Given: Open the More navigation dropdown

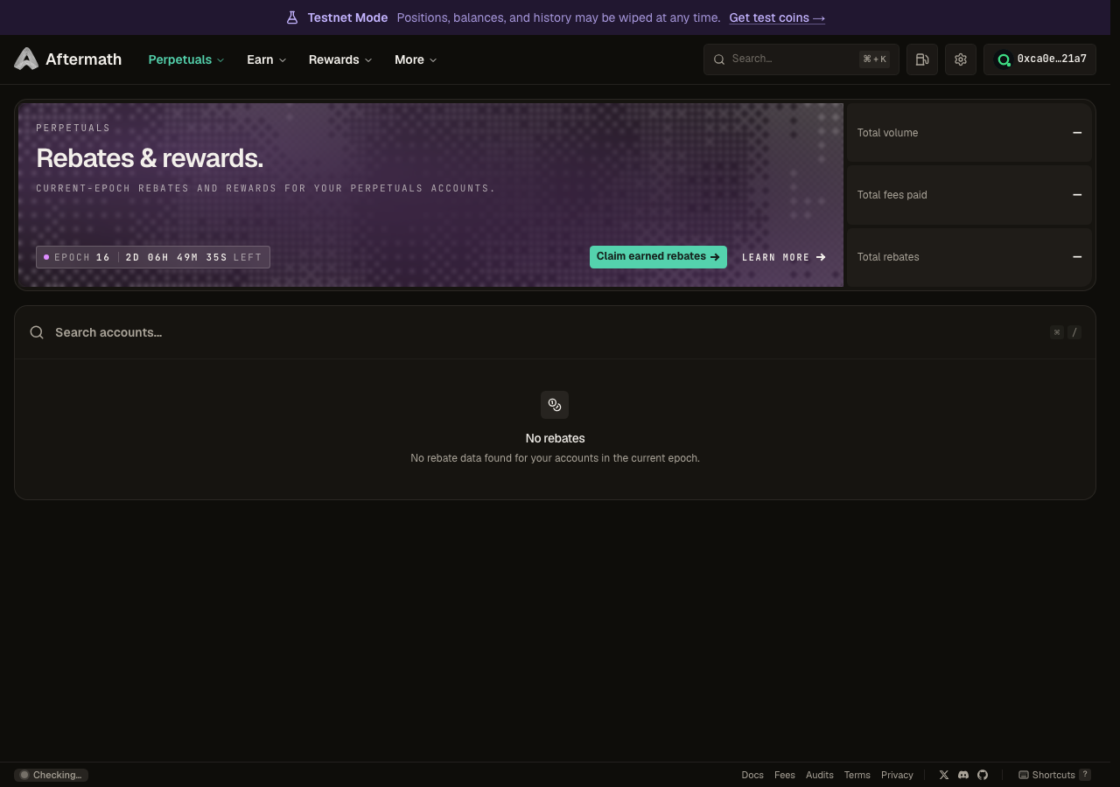Looking at the screenshot, I should (x=416, y=59).
